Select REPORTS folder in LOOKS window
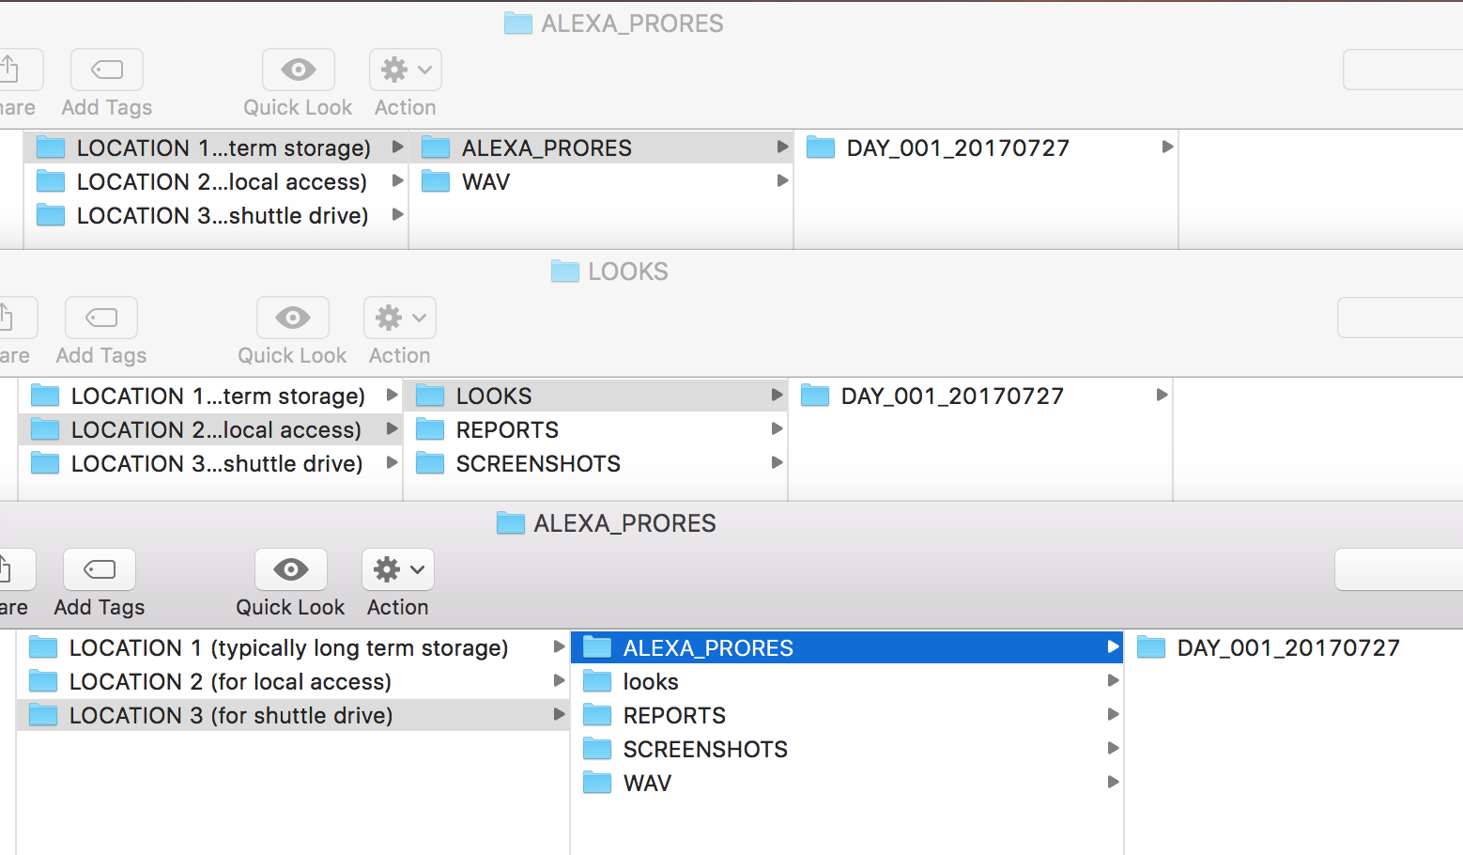This screenshot has height=855, width=1463. [x=506, y=430]
